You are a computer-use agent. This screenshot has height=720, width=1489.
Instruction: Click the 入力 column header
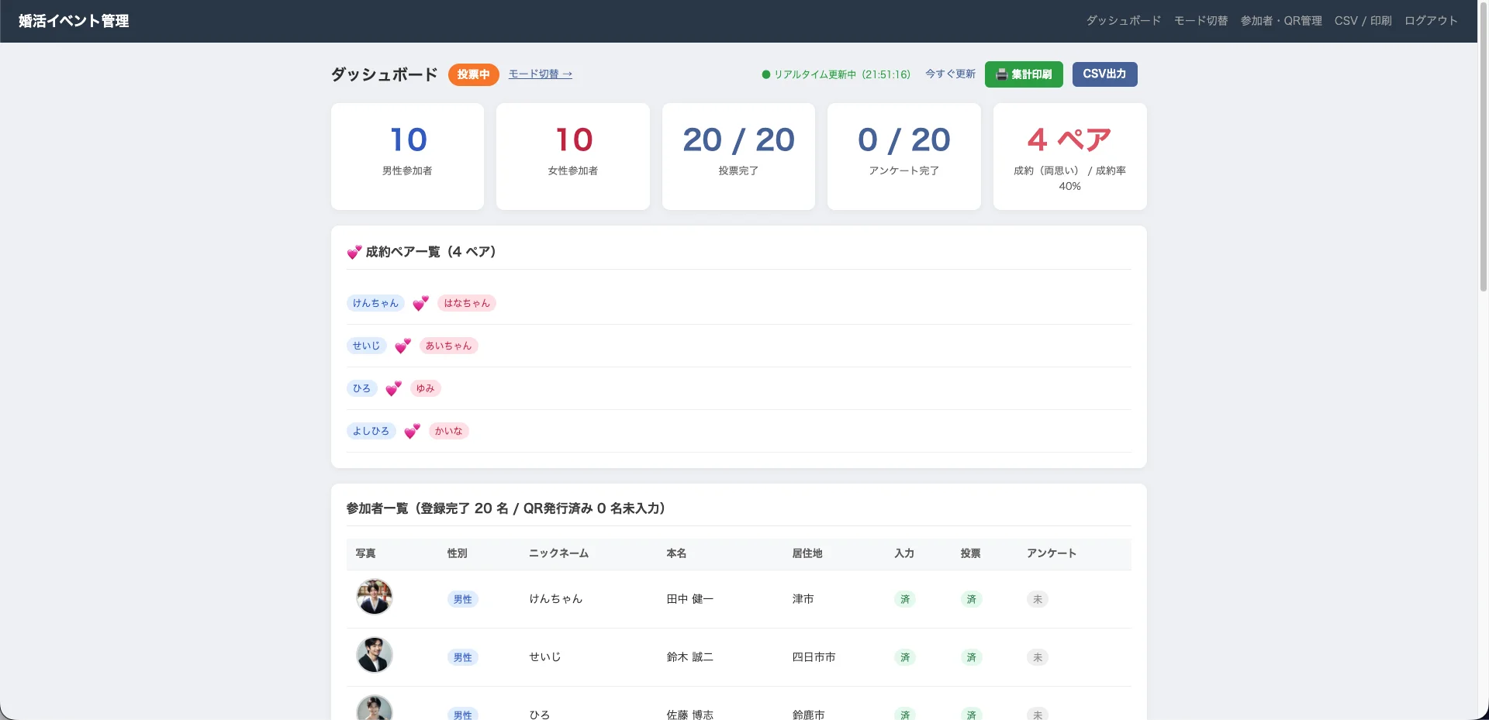904,553
